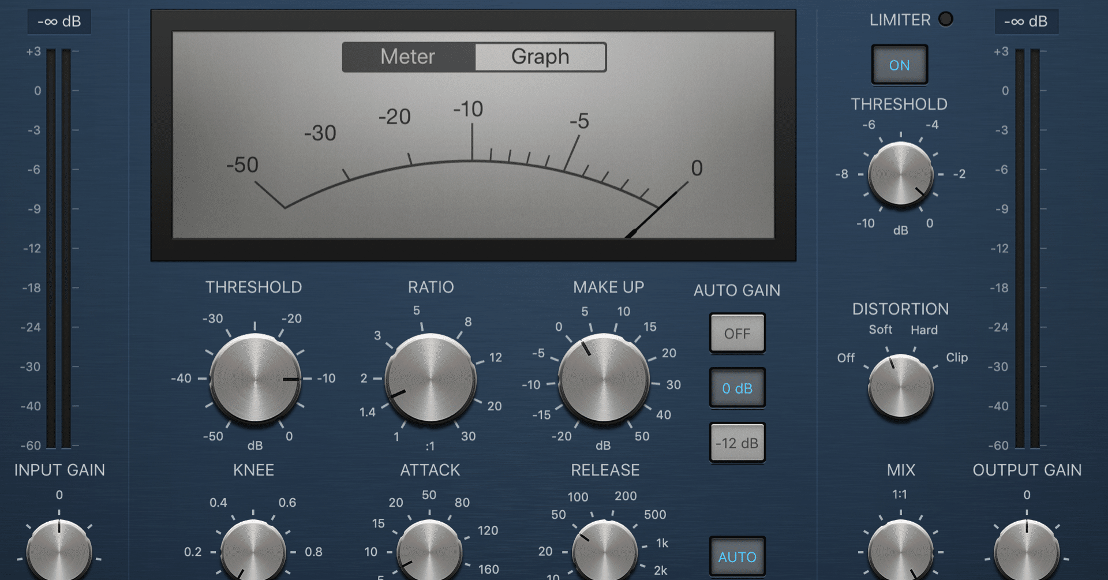This screenshot has height=580, width=1108.
Task: Click the Input Gain knob
Action: tap(59, 551)
